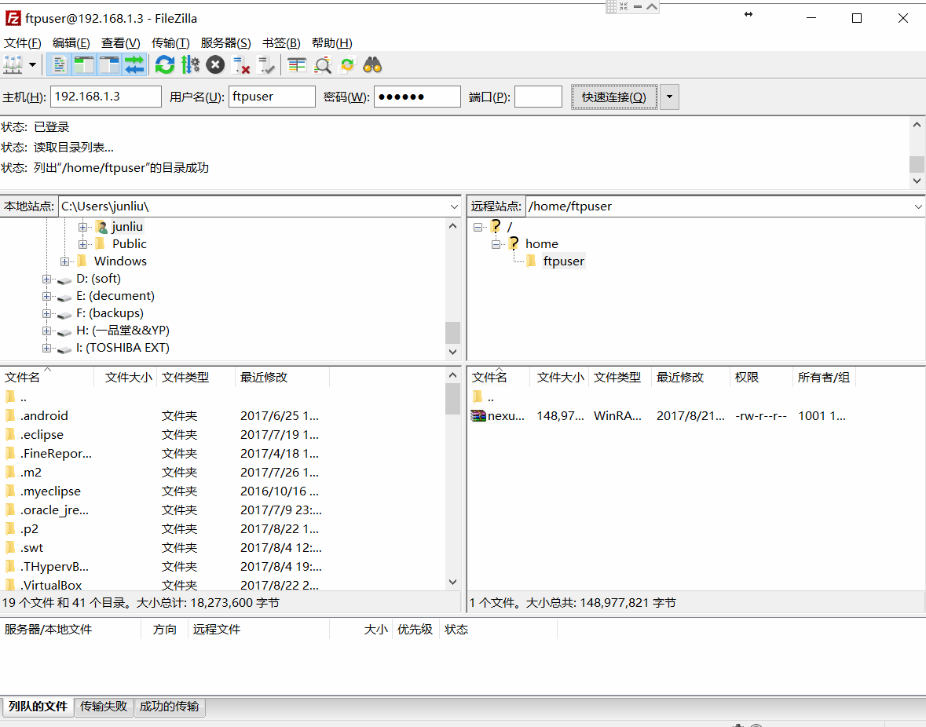Open the directory listing filters dialog
The width and height of the screenshot is (926, 727).
coord(296,65)
